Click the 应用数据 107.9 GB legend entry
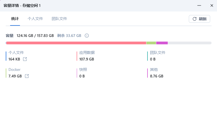Viewport: 217px width, 139px height. coord(87,56)
